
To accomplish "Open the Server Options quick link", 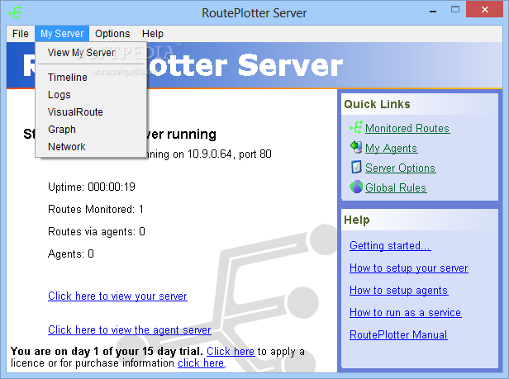I will pyautogui.click(x=400, y=168).
